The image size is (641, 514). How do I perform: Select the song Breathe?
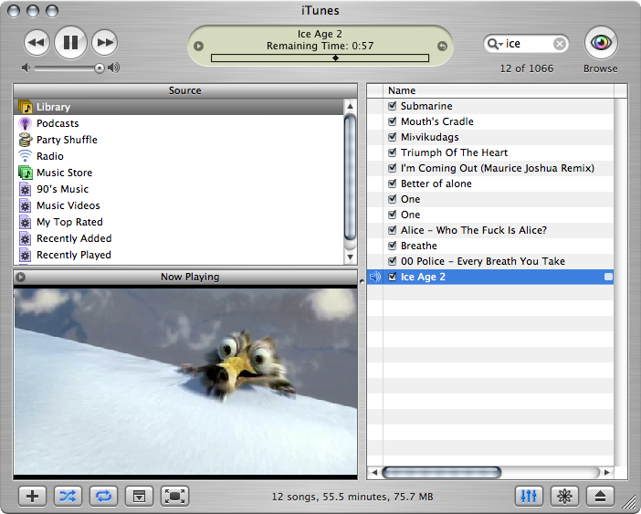[x=490, y=246]
